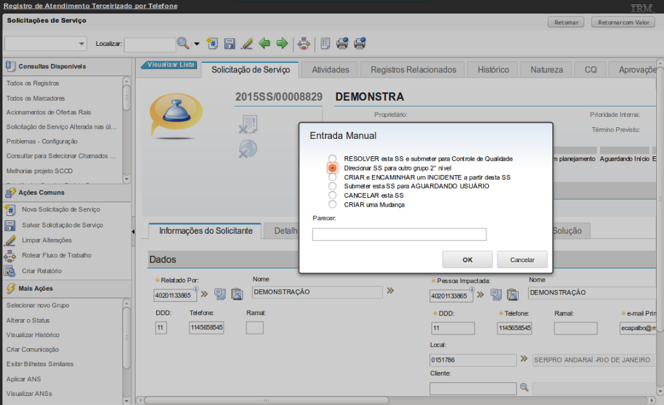Click the floppy disk save toolbar icon
Viewport: 664px width, 405px height.
click(229, 43)
